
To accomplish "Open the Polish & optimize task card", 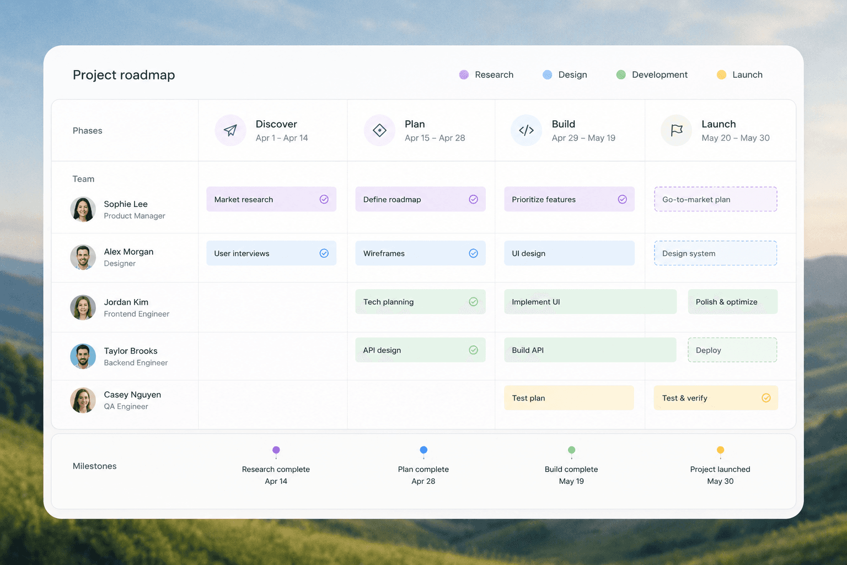I will (733, 302).
